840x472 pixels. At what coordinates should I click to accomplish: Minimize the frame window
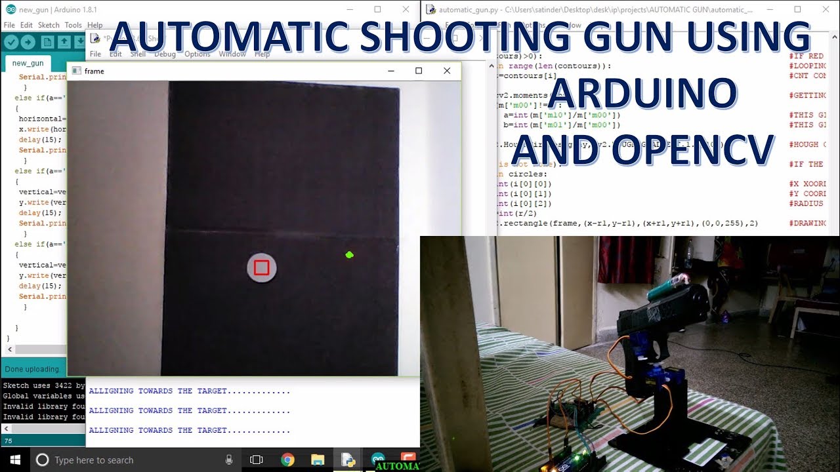pyautogui.click(x=391, y=71)
